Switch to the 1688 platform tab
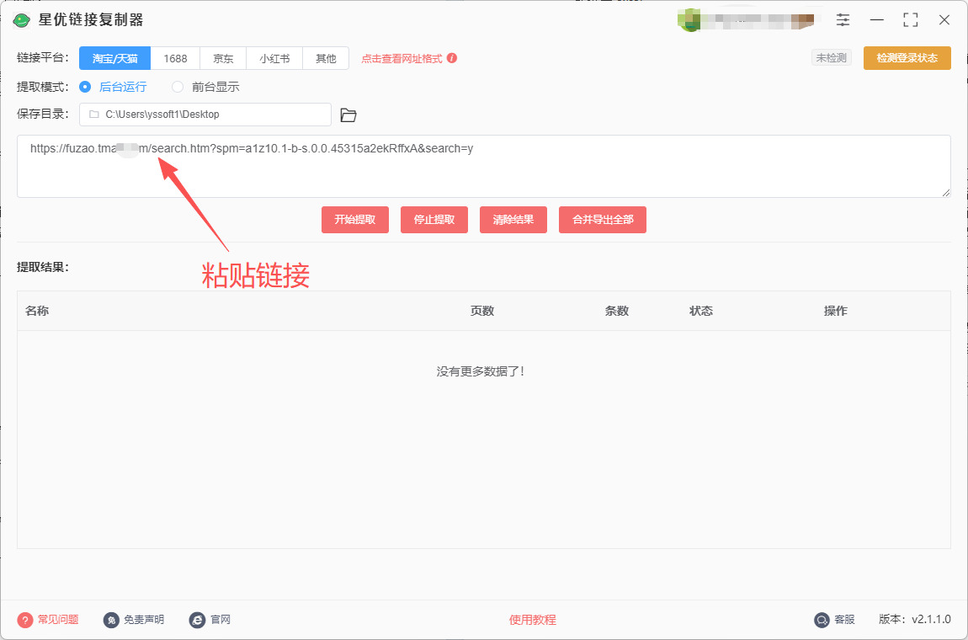 [x=175, y=59]
